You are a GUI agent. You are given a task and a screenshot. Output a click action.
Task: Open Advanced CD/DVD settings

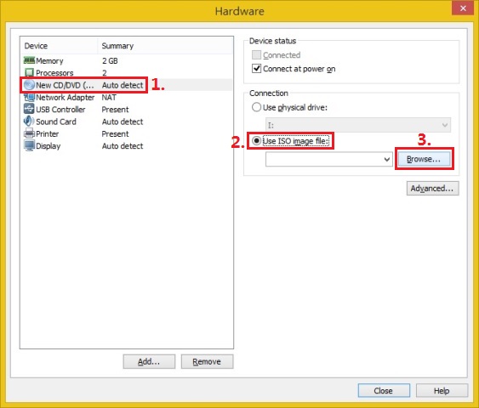point(432,189)
